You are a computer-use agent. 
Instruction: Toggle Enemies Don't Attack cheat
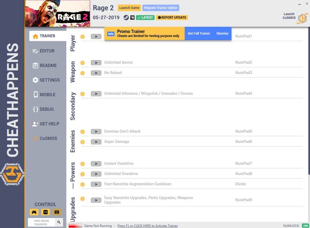(96, 132)
